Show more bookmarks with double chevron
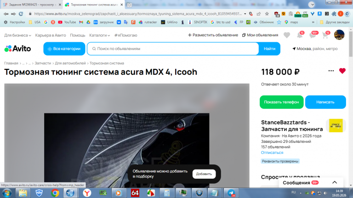 click(313, 22)
